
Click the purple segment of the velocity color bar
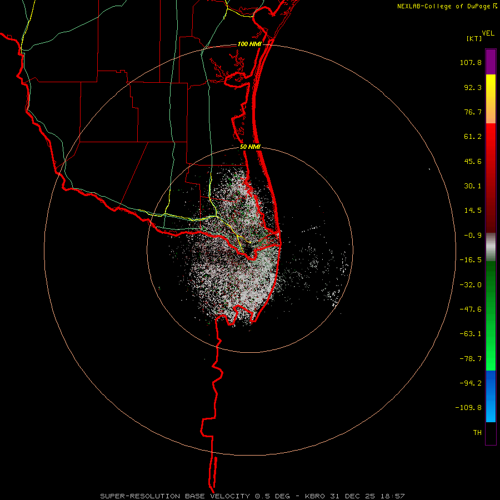coord(491,62)
